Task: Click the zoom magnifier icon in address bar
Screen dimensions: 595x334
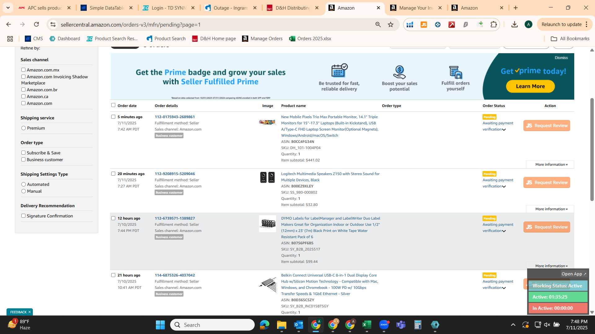Action: coord(378,24)
